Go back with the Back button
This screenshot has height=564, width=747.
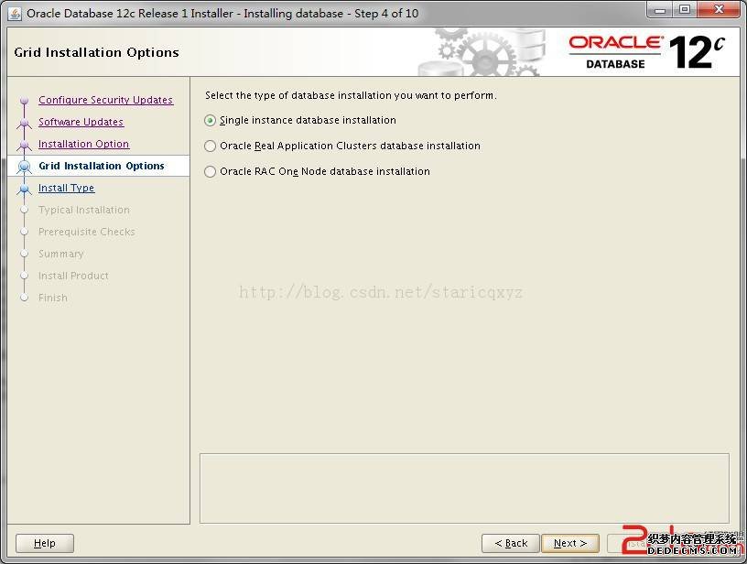510,543
